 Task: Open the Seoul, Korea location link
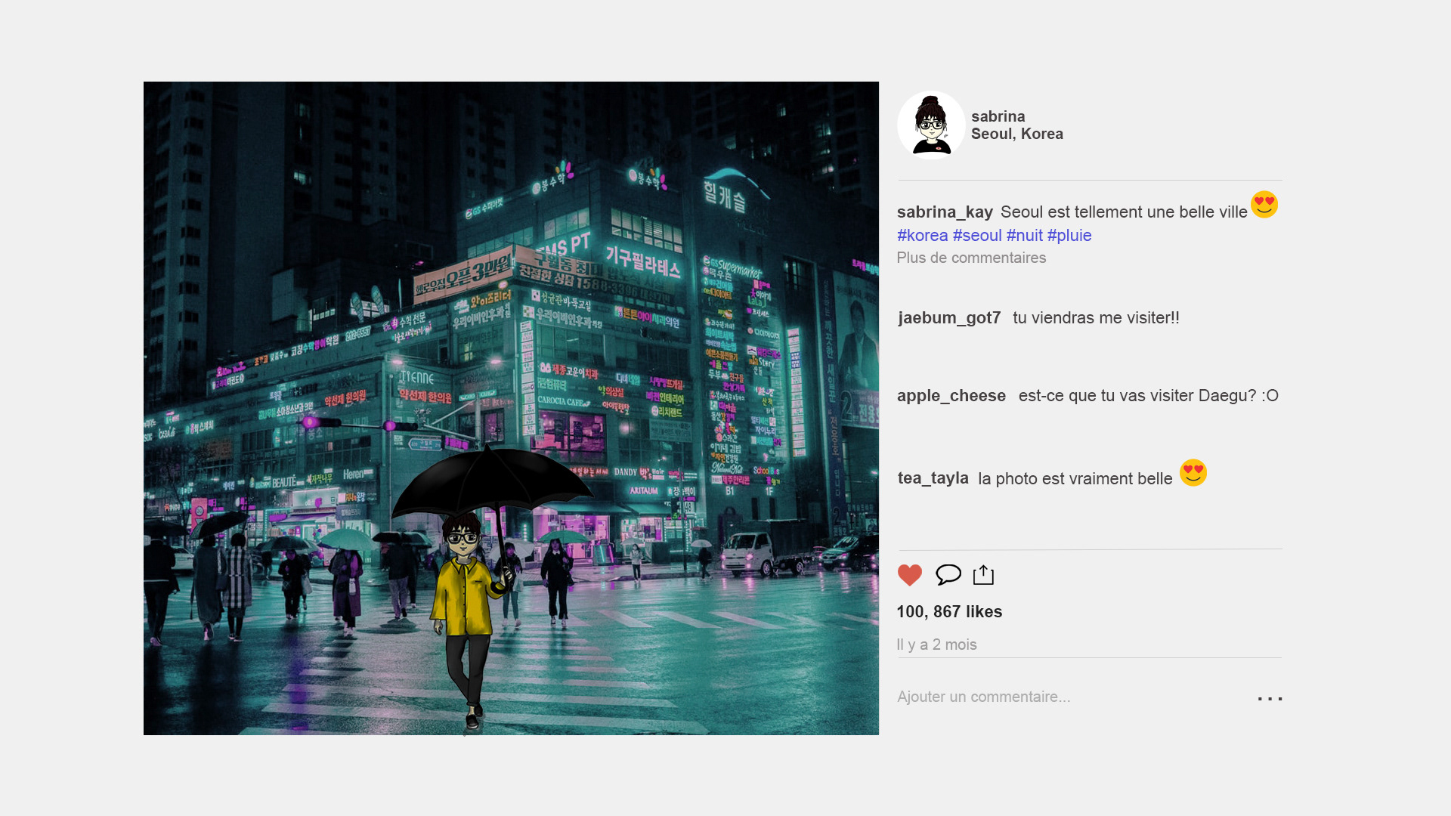tap(1017, 134)
